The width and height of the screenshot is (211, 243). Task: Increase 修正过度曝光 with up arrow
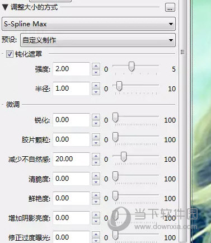[96, 235]
